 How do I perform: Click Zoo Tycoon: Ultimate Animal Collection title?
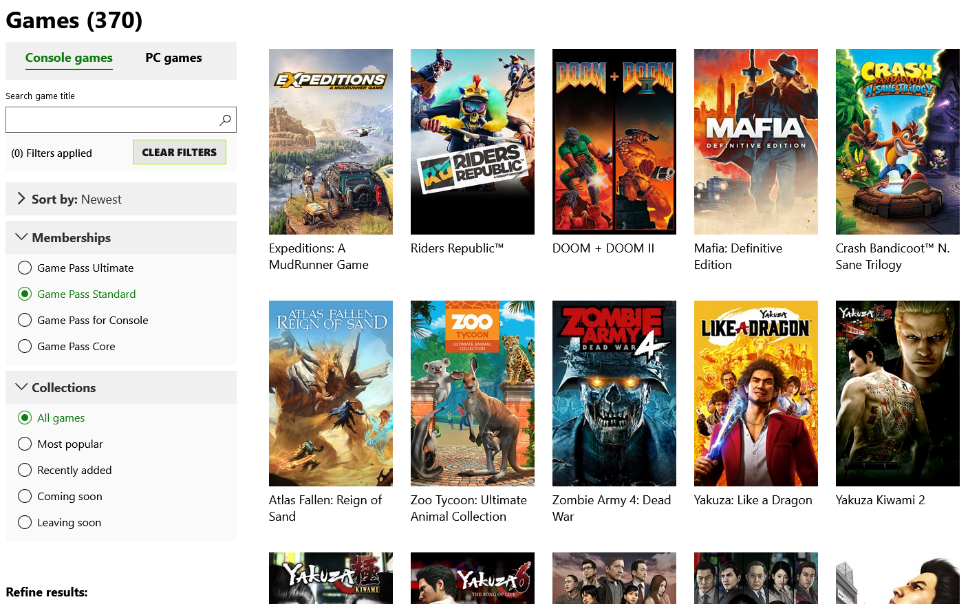(469, 508)
